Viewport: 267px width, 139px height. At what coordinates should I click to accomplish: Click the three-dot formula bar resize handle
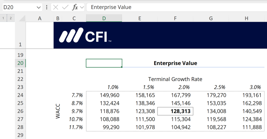point(47,7)
